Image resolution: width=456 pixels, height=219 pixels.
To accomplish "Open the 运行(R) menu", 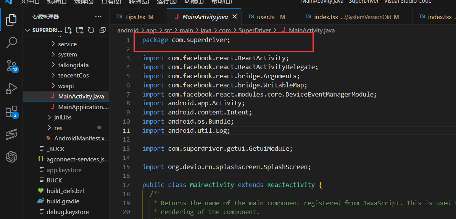I will 166,2.
